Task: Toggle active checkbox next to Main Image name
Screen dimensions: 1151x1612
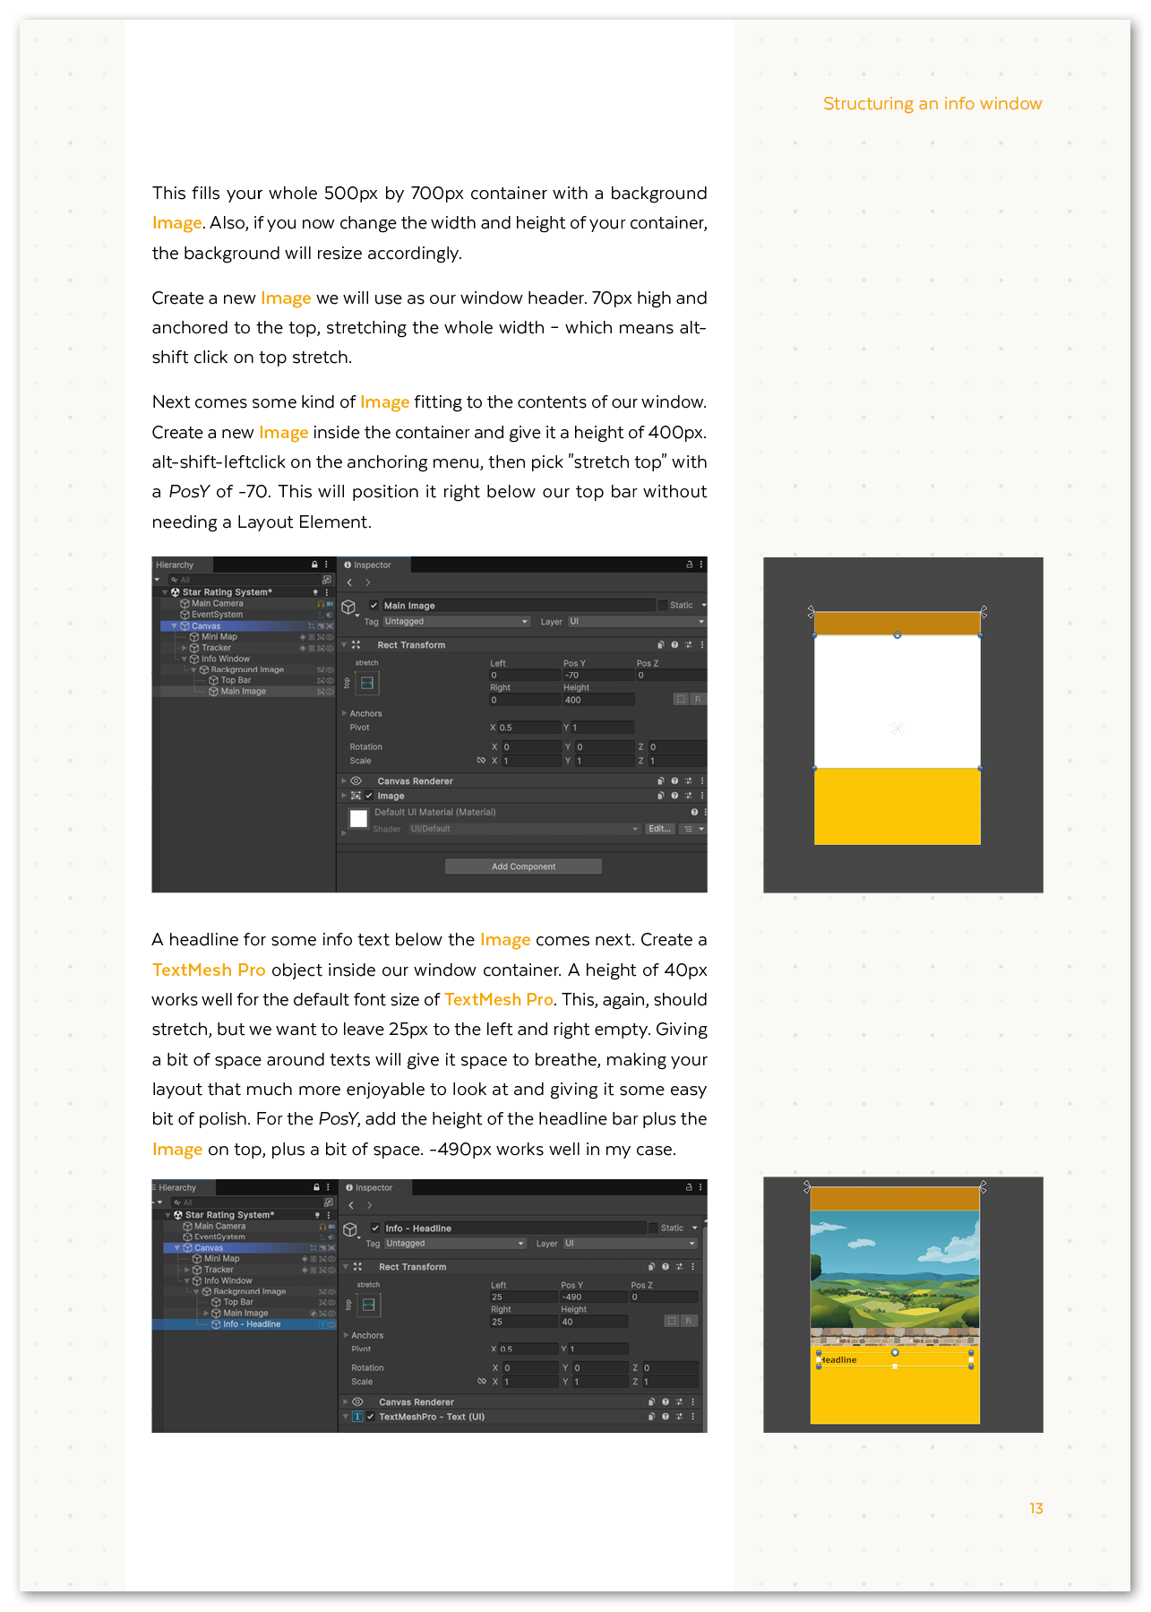Action: [x=374, y=605]
